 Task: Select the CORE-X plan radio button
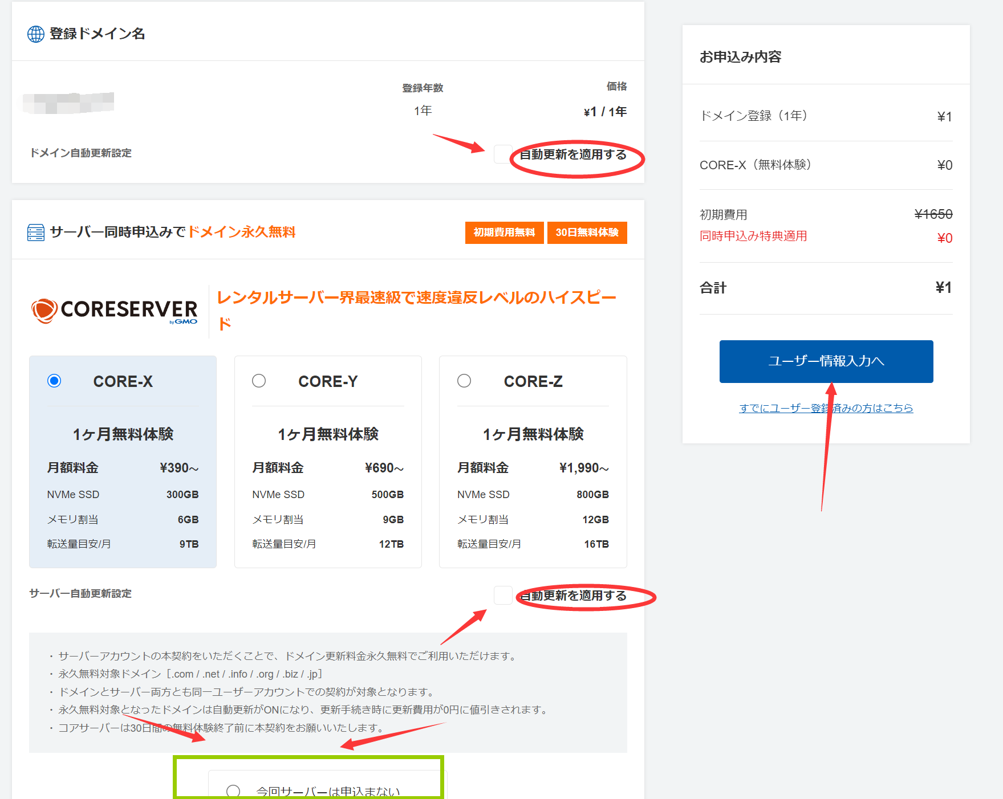point(54,381)
